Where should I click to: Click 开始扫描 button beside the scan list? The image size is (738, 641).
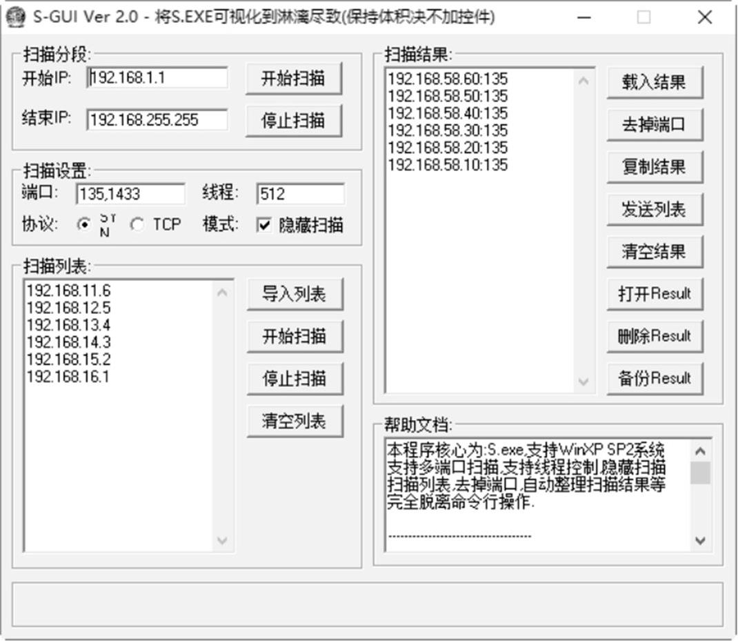click(x=295, y=337)
